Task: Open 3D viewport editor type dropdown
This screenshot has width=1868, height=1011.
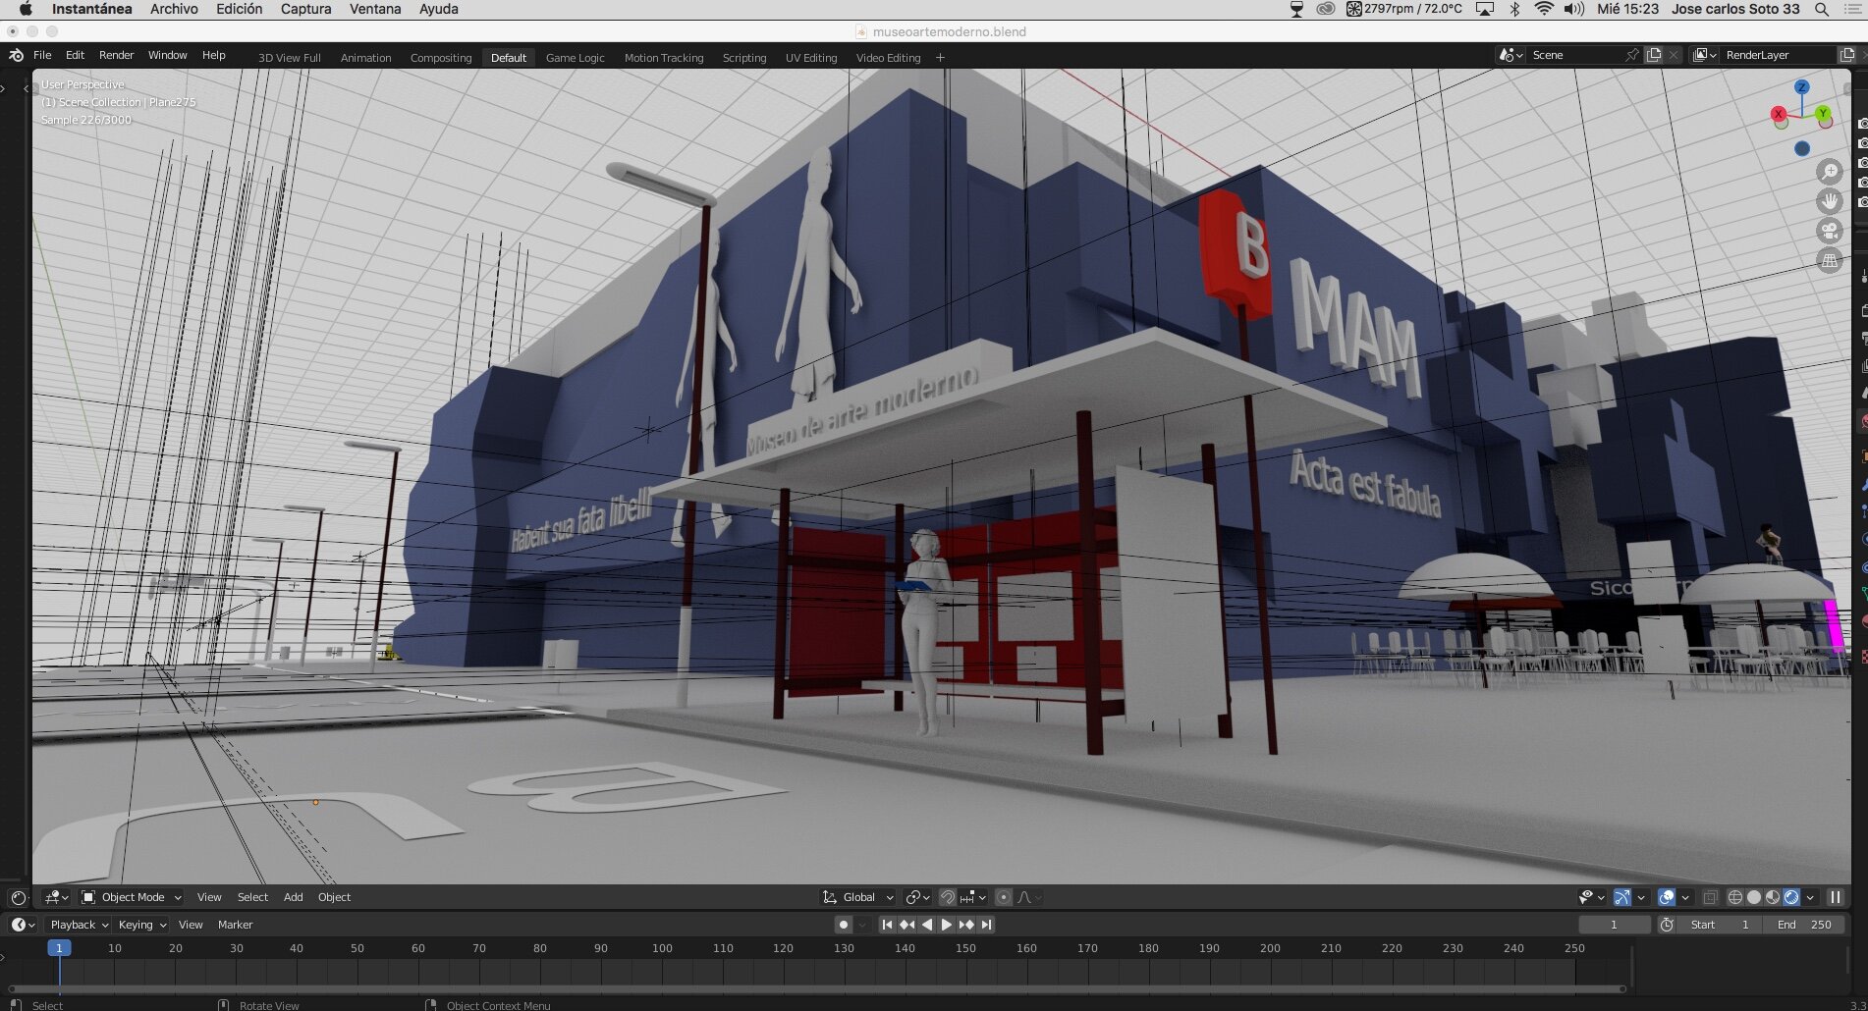Action: (57, 897)
